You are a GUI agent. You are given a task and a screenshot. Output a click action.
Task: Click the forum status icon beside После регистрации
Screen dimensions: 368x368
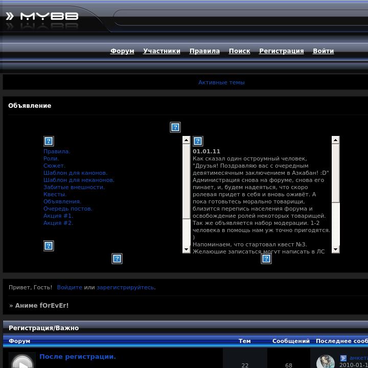[22, 361]
